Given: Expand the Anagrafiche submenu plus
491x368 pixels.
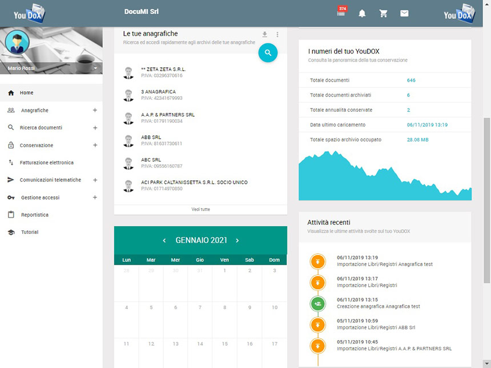Looking at the screenshot, I should click(95, 110).
